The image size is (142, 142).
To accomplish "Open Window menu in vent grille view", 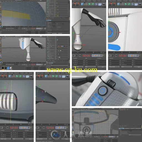I will coord(31,73).
